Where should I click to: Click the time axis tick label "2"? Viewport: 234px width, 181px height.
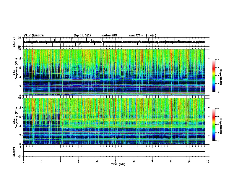point(60,161)
